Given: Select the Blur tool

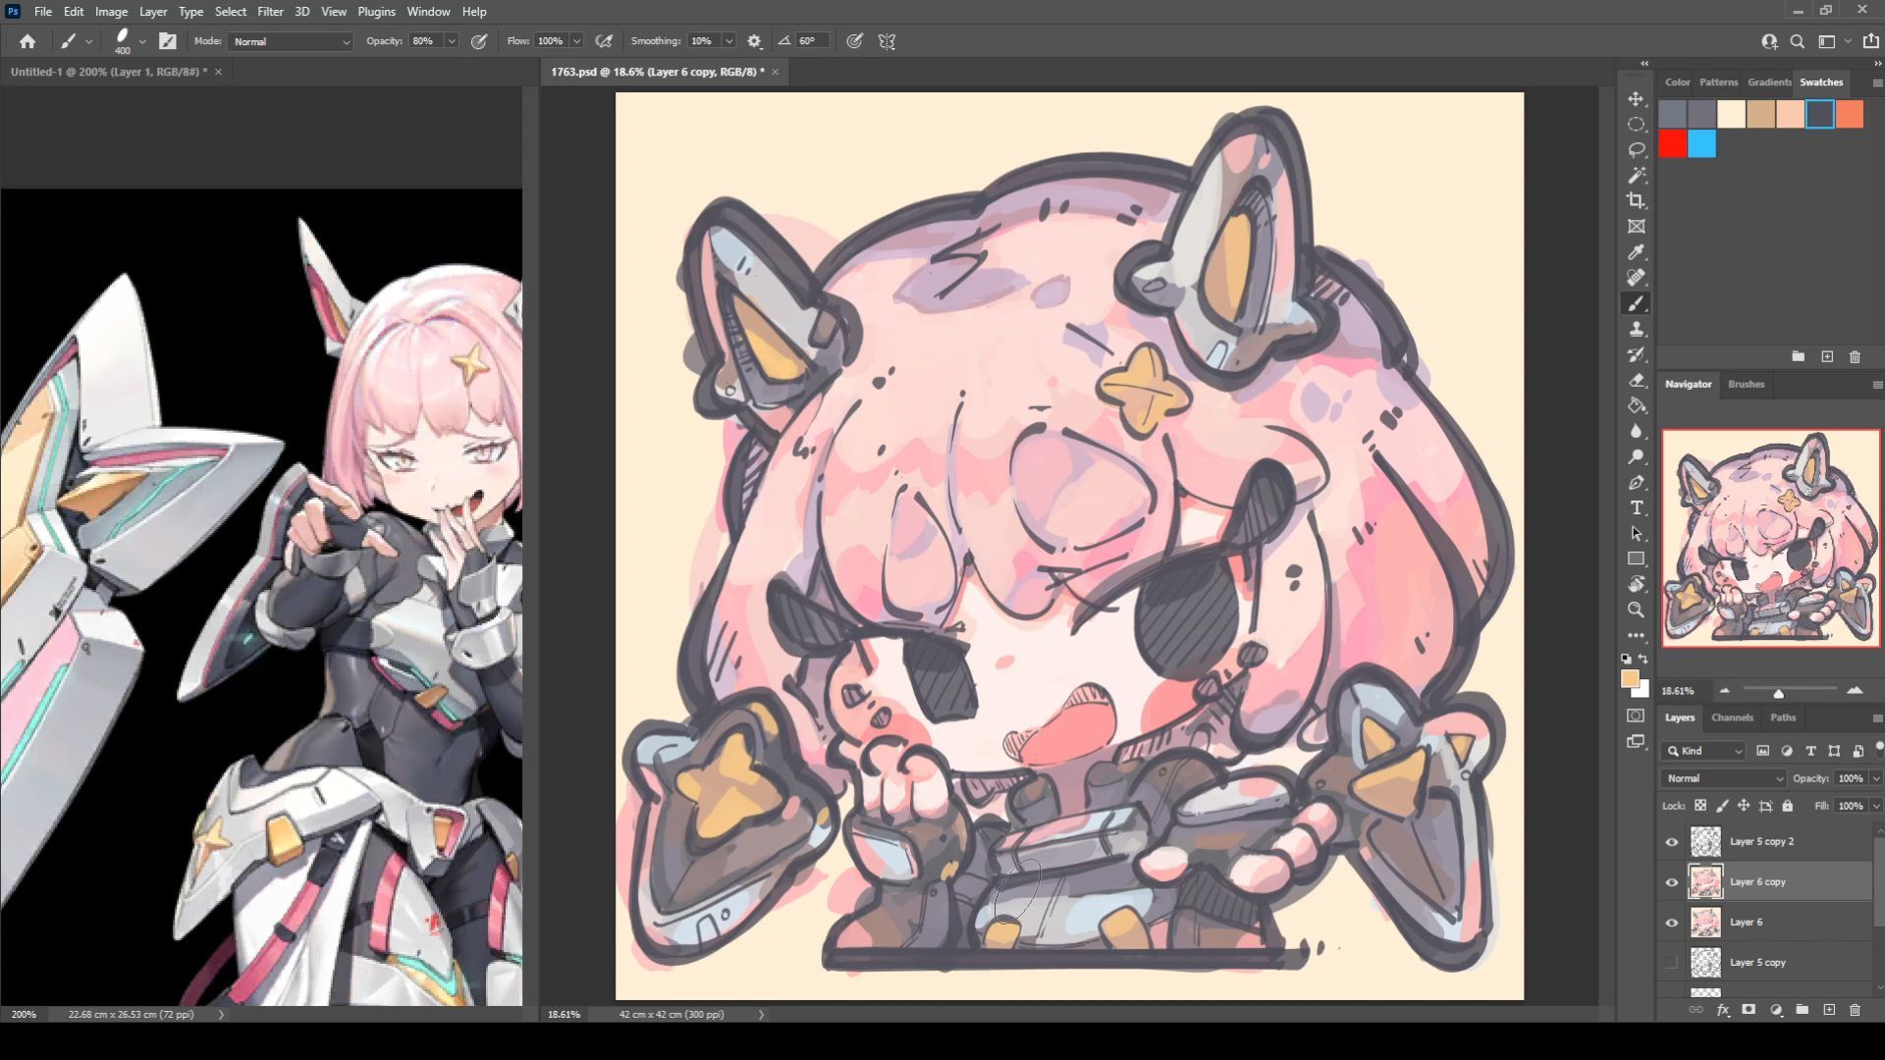Looking at the screenshot, I should tap(1636, 431).
